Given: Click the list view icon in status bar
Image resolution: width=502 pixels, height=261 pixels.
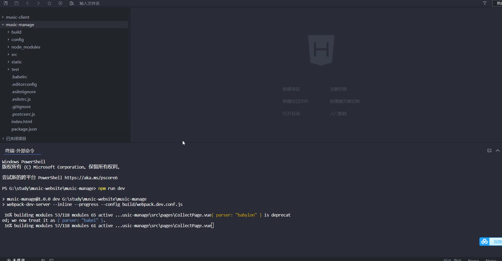Looking at the screenshot, I should [x=43, y=260].
